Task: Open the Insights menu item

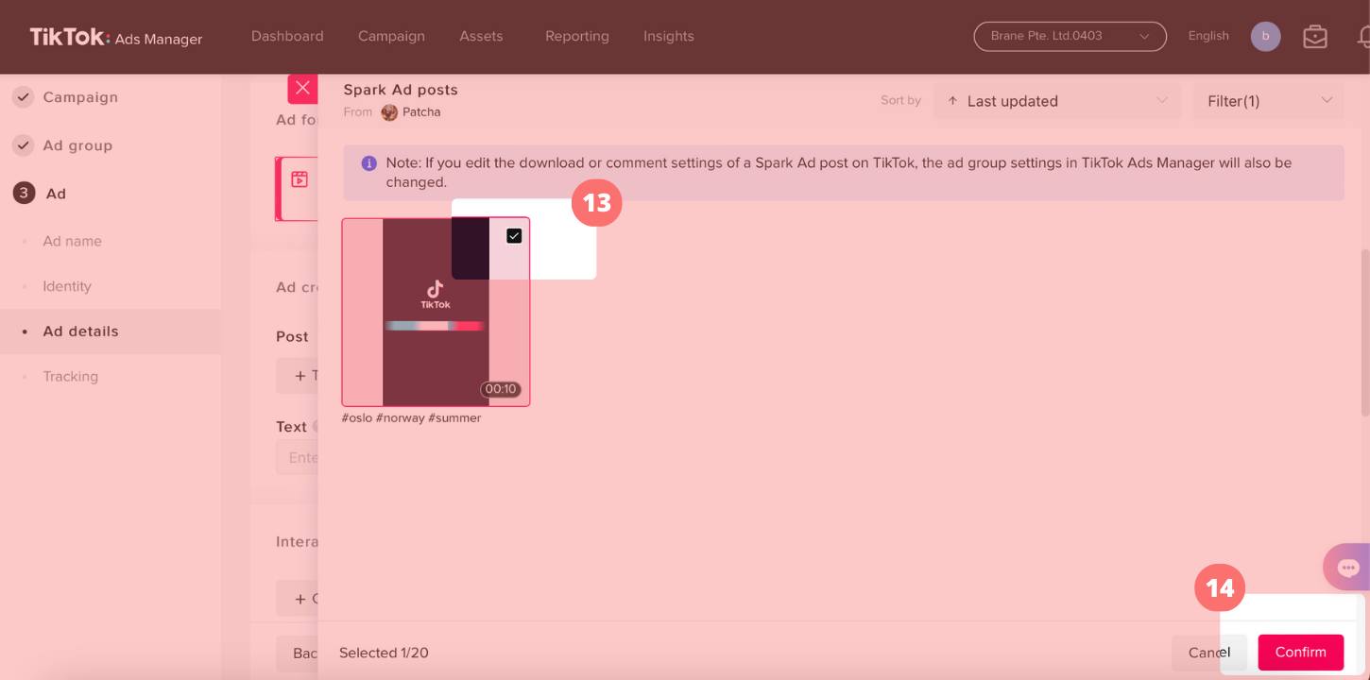Action: [x=669, y=36]
